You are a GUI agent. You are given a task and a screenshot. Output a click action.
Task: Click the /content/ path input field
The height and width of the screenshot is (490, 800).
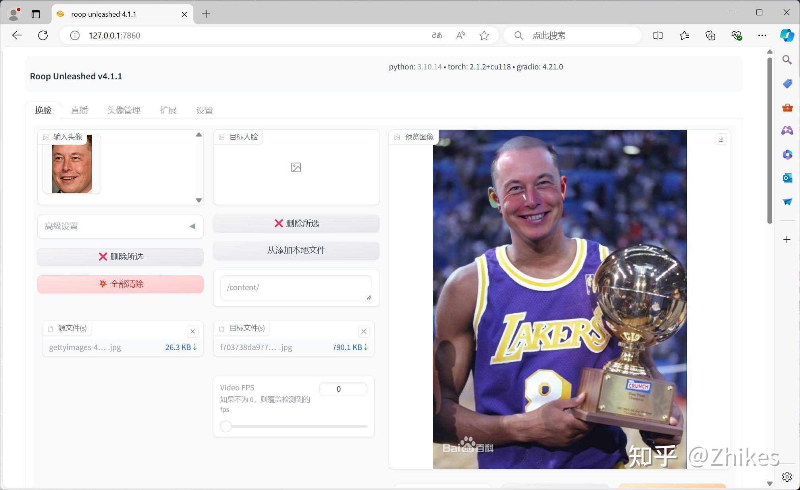tap(296, 287)
